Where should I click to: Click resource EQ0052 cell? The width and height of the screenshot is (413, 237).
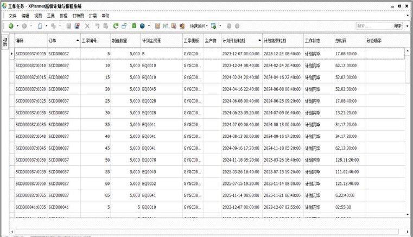162,183
